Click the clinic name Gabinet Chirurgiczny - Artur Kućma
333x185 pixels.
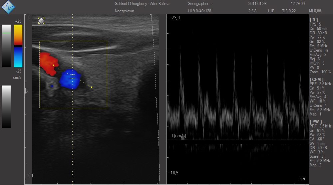click(x=142, y=4)
